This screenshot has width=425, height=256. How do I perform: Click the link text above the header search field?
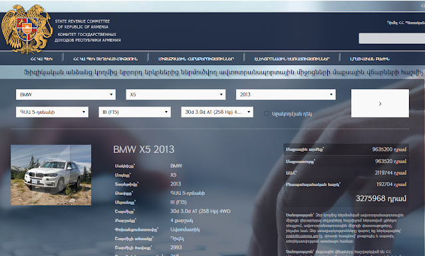pos(406,23)
